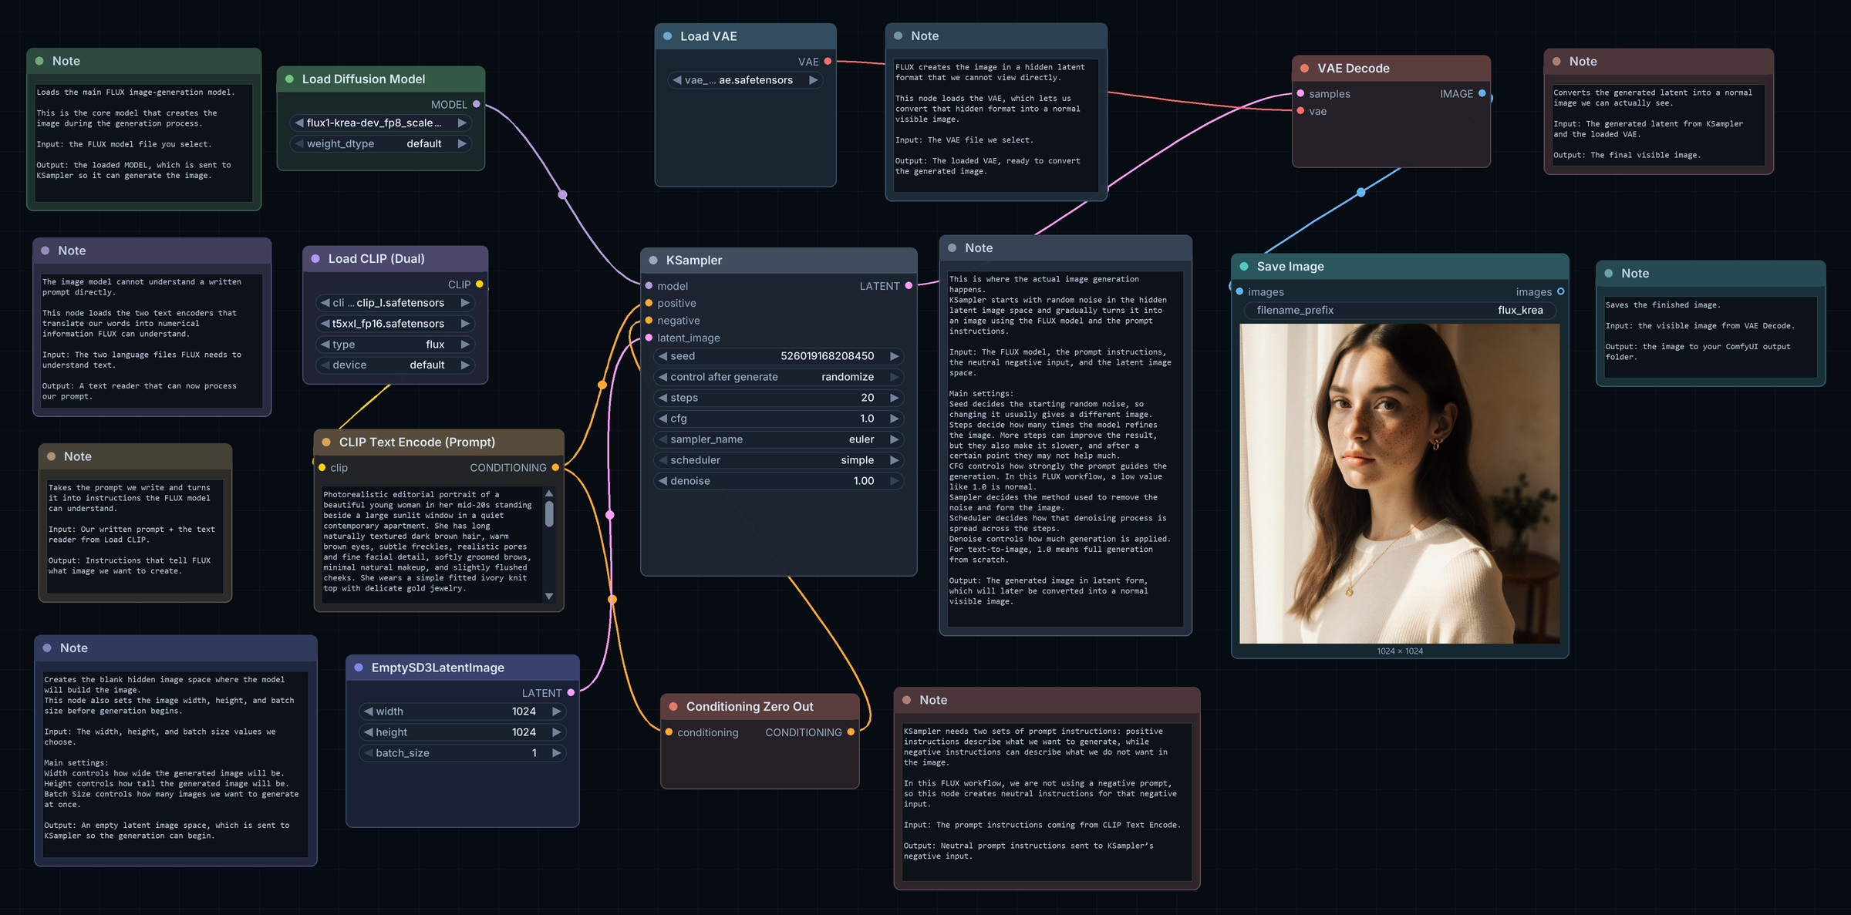Collapse the EmptySD3LatentImage node dot
Image resolution: width=1851 pixels, height=915 pixels.
click(x=359, y=668)
